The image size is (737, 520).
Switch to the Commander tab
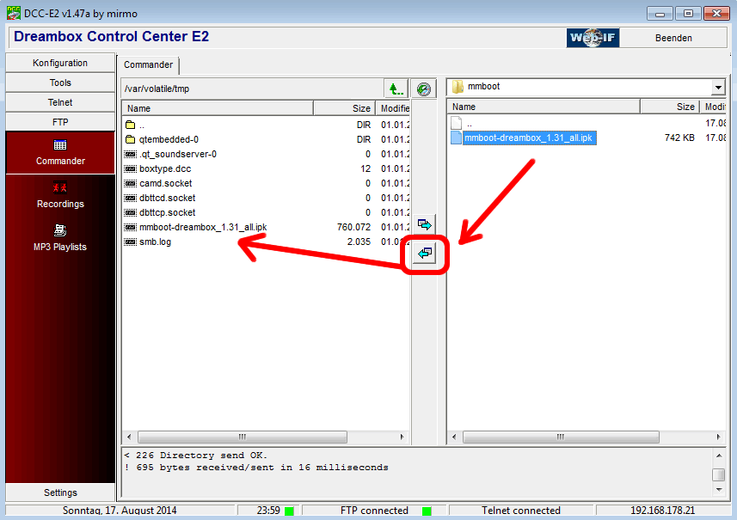point(149,64)
